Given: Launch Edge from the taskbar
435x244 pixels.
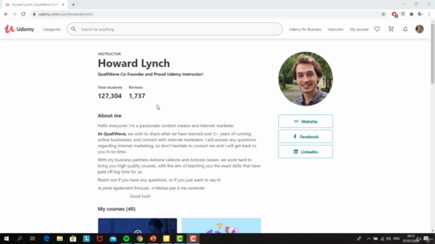Looking at the screenshot, I should tap(46, 239).
